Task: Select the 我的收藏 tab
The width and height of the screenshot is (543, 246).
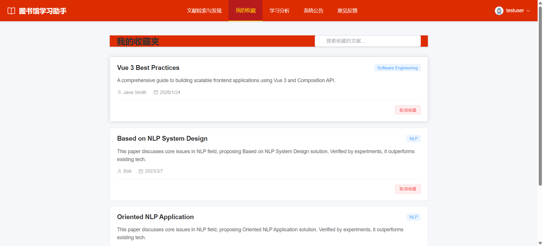Action: coord(245,11)
